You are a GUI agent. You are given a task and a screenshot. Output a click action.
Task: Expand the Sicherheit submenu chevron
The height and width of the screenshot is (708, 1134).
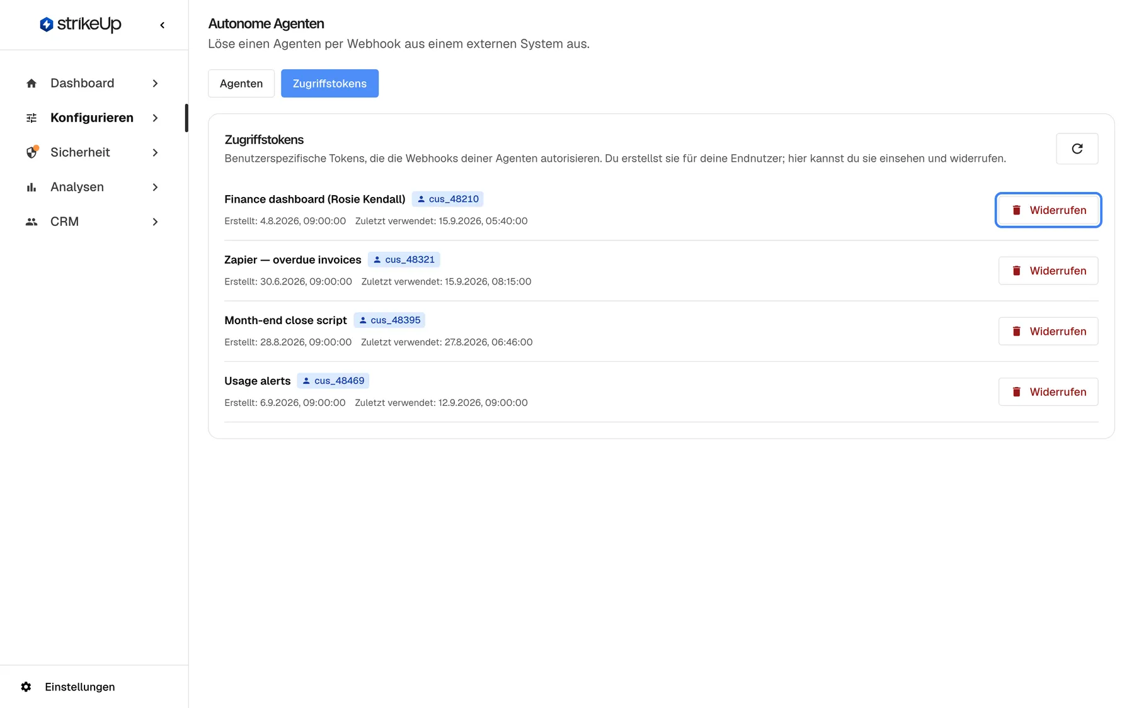pyautogui.click(x=155, y=152)
